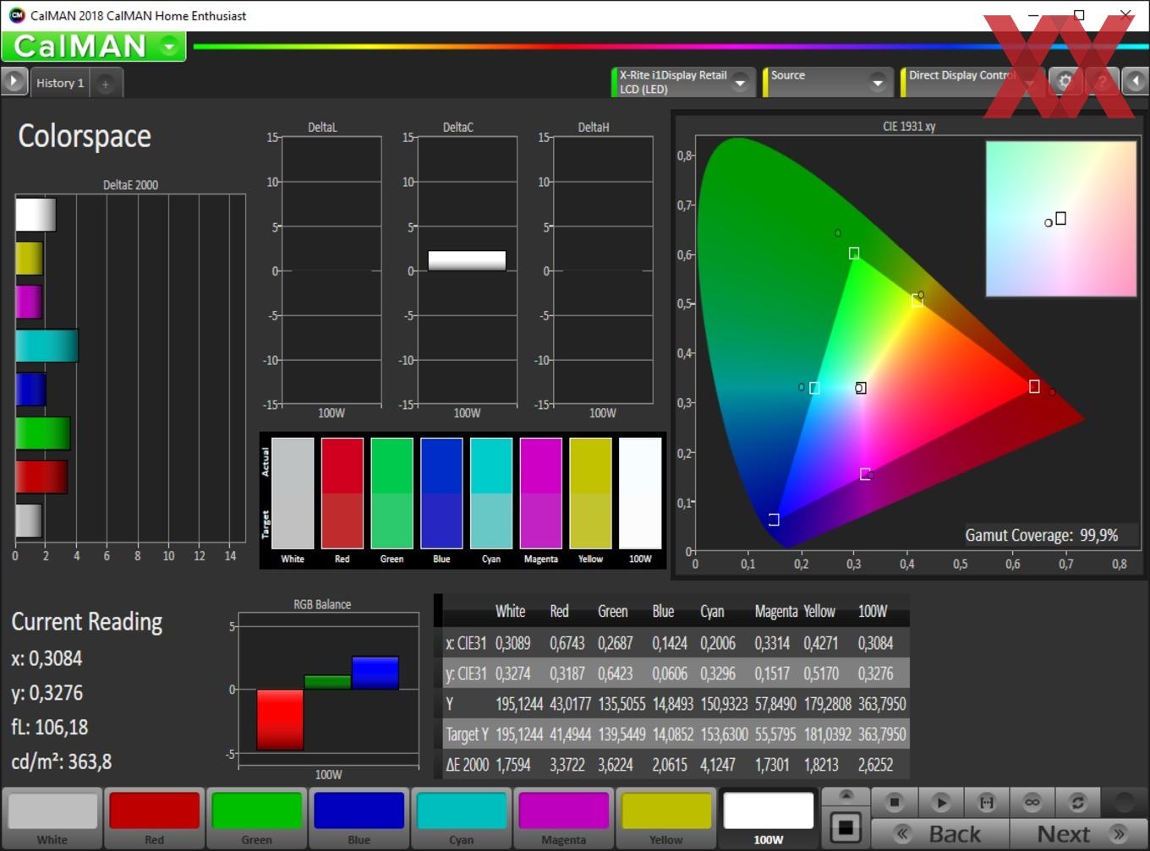1150x851 pixels.
Task: Expand the left side panel arrow
Action: click(14, 82)
